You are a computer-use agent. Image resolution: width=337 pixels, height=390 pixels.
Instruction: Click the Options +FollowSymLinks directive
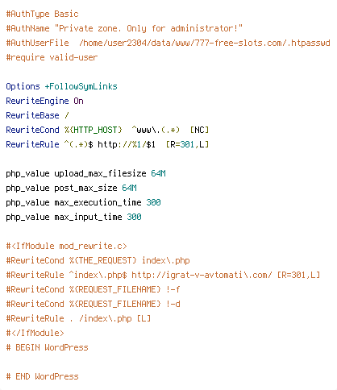coord(61,86)
